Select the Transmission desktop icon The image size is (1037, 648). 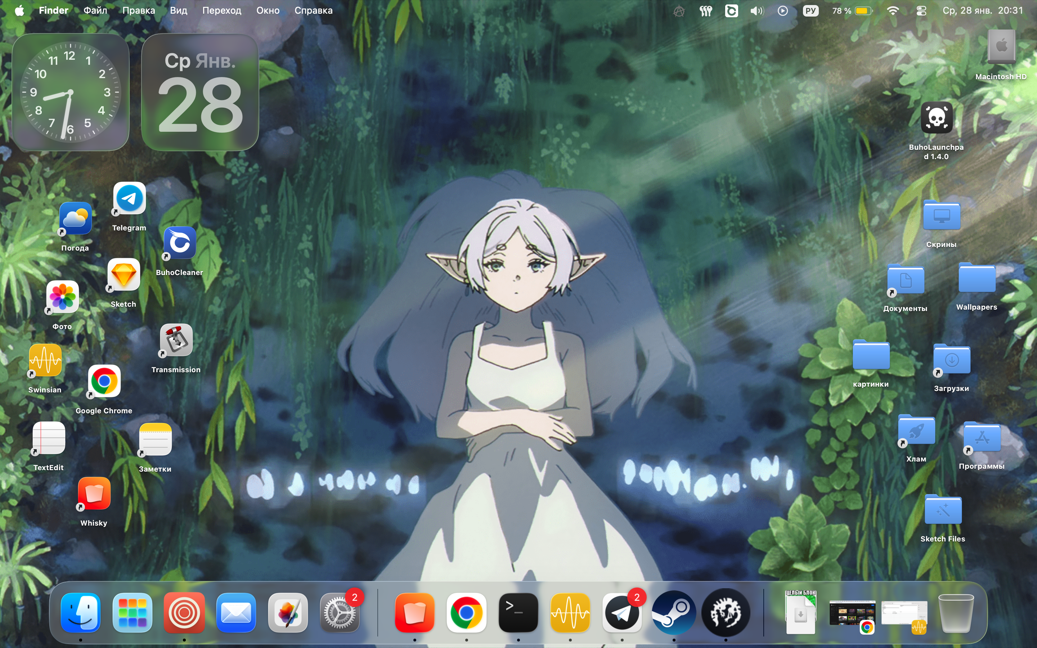pyautogui.click(x=176, y=340)
